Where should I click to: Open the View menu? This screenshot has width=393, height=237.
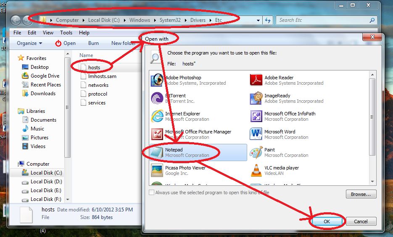click(x=48, y=32)
